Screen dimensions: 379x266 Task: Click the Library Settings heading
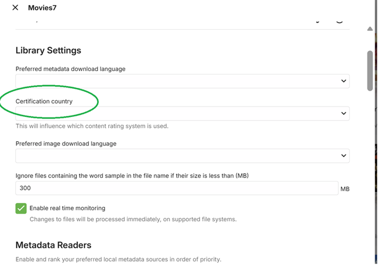coord(49,51)
